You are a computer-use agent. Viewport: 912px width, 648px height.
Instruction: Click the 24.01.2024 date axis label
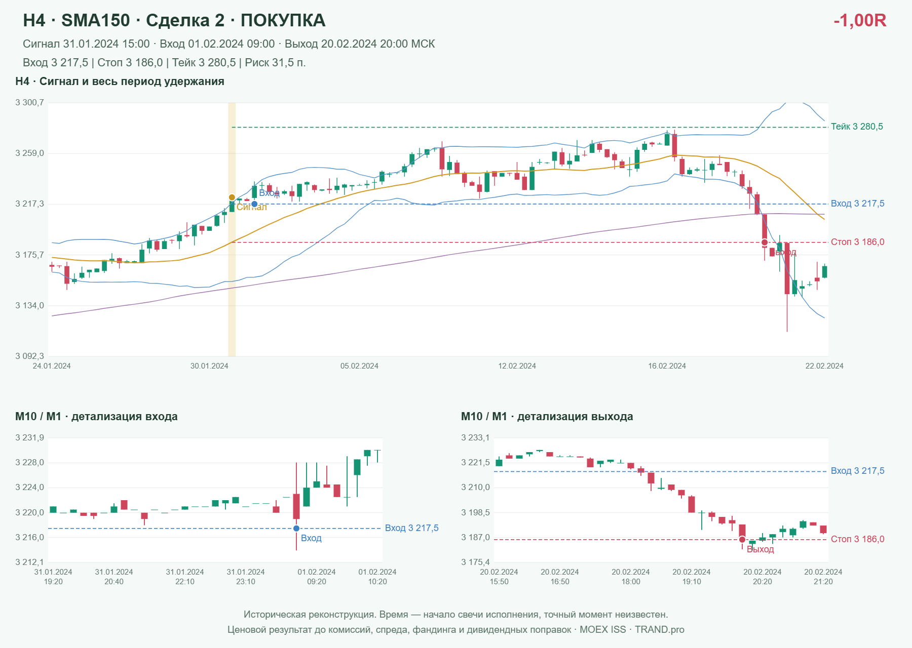[x=52, y=366]
